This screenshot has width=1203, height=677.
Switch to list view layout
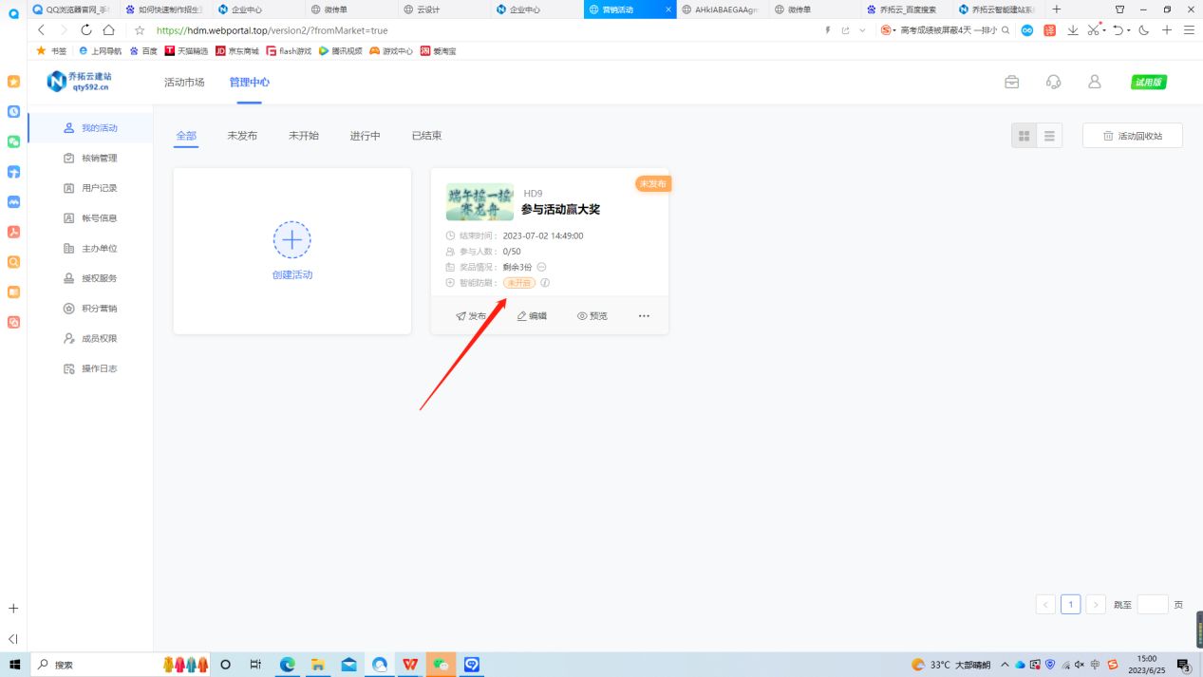click(1049, 135)
